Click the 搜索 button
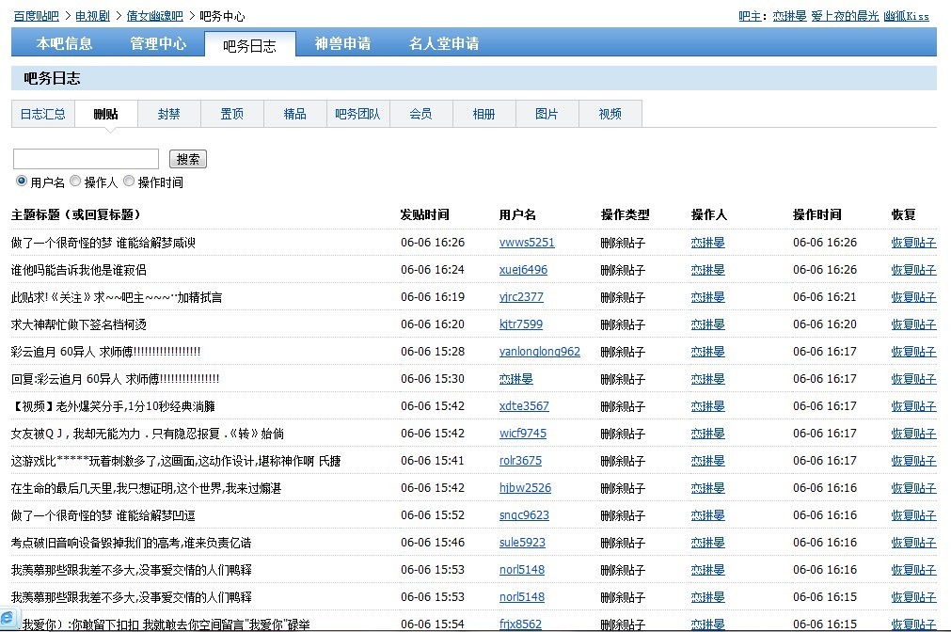Image resolution: width=951 pixels, height=632 pixels. [x=188, y=159]
